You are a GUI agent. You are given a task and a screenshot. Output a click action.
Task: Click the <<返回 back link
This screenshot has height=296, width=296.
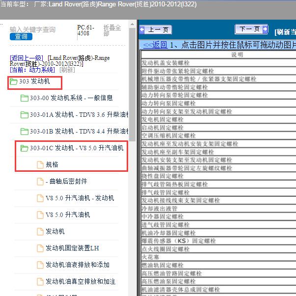pyautogui.click(x=155, y=45)
